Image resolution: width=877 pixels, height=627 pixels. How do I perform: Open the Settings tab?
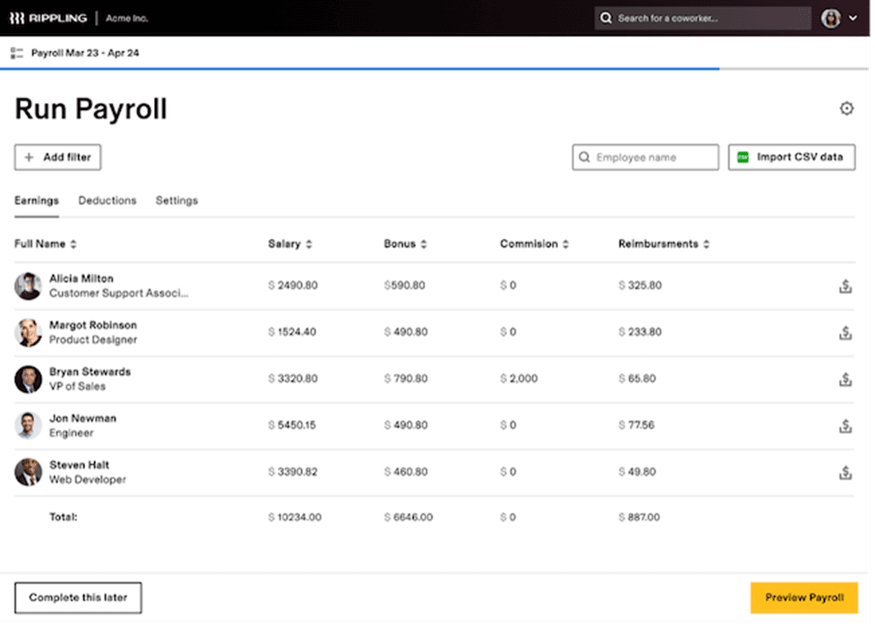tap(176, 200)
